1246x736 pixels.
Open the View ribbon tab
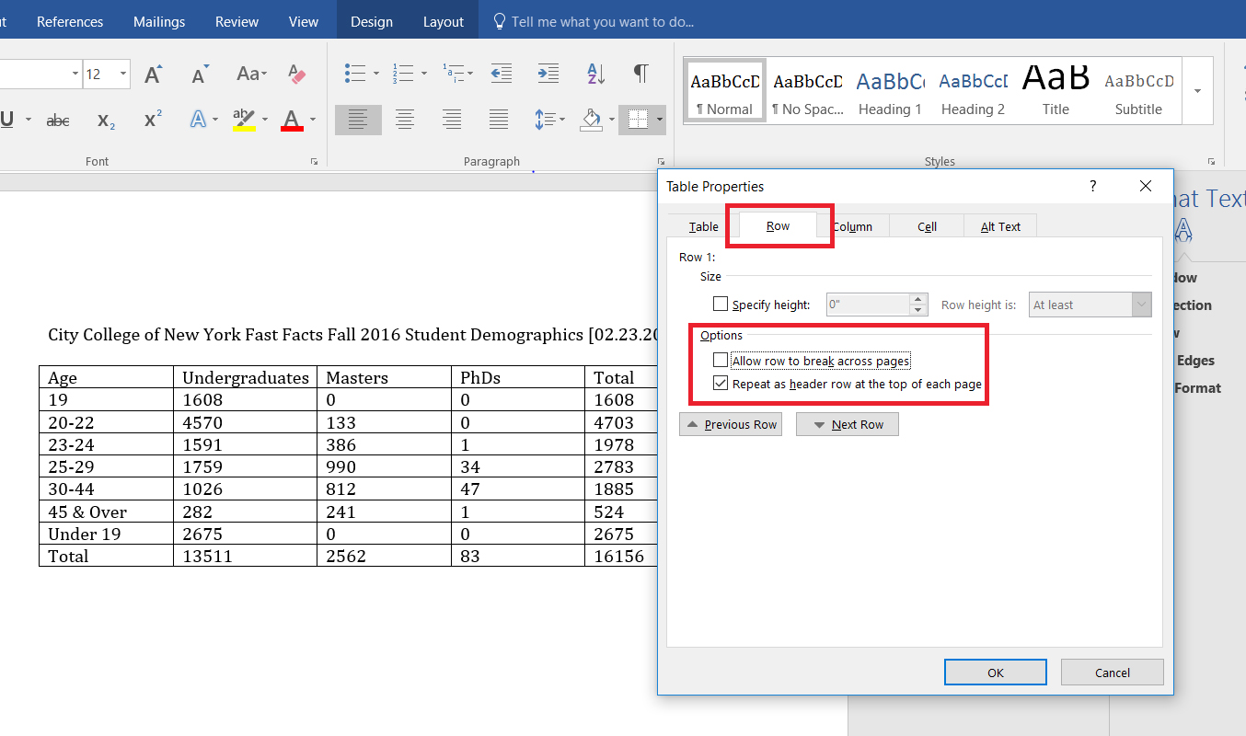tap(304, 21)
